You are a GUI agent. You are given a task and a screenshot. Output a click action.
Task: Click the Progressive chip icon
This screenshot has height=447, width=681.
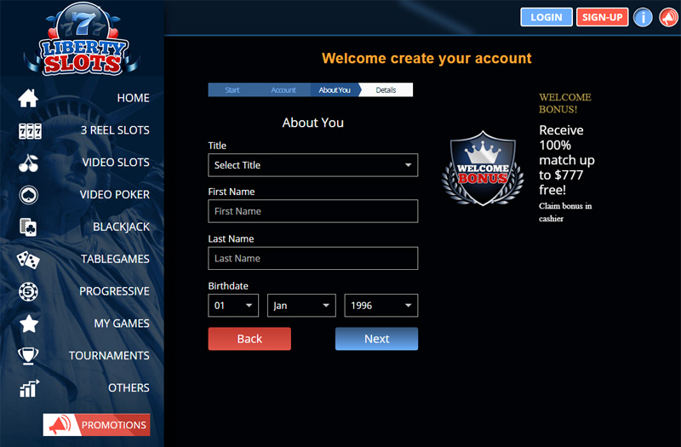(x=29, y=291)
